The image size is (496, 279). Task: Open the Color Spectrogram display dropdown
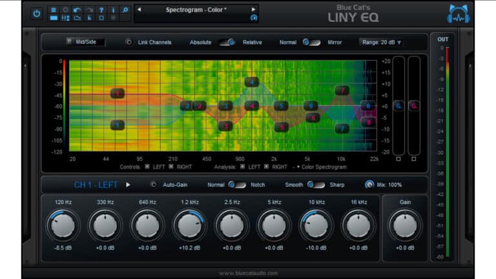[x=322, y=167]
